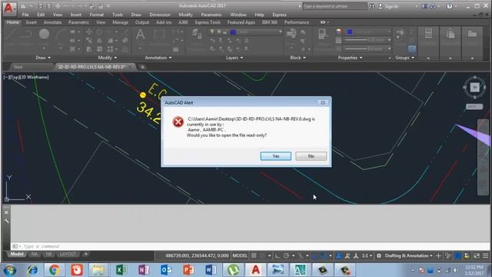Screen dimensions: 492x277
Task: Open annotation scale 1:1 dropdown
Action: [x=366, y=255]
